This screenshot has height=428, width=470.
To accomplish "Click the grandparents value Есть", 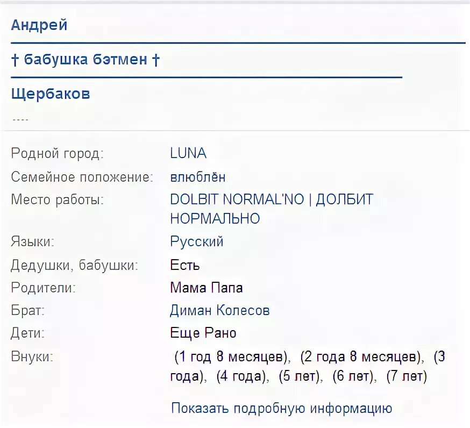I will point(184,265).
